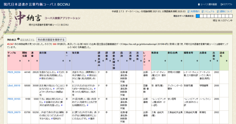Sort by 書名/出典 column arrows
The image size is (236, 124).
pyautogui.click(x=181, y=61)
